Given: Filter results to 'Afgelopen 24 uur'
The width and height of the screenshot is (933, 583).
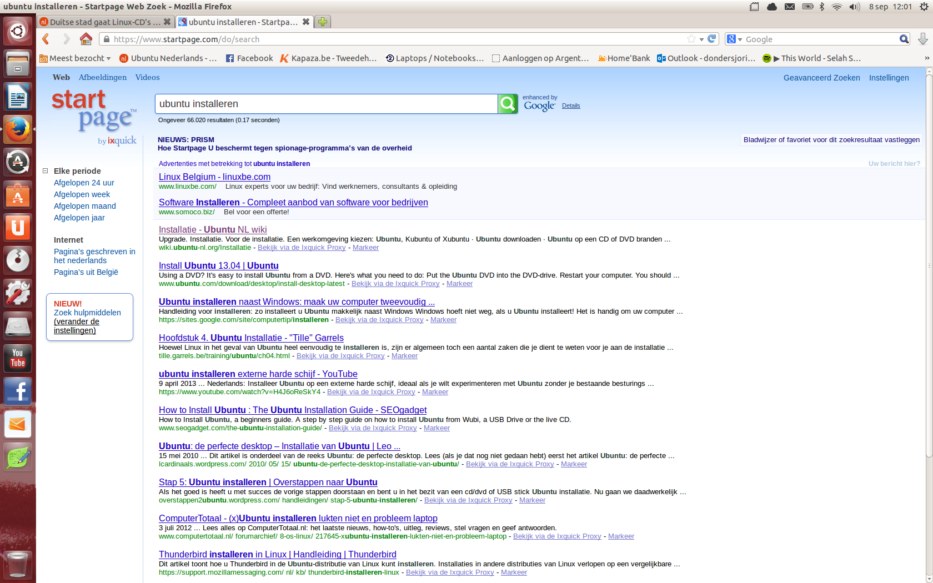Looking at the screenshot, I should (84, 183).
